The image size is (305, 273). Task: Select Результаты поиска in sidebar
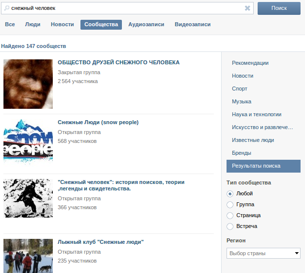click(x=264, y=166)
